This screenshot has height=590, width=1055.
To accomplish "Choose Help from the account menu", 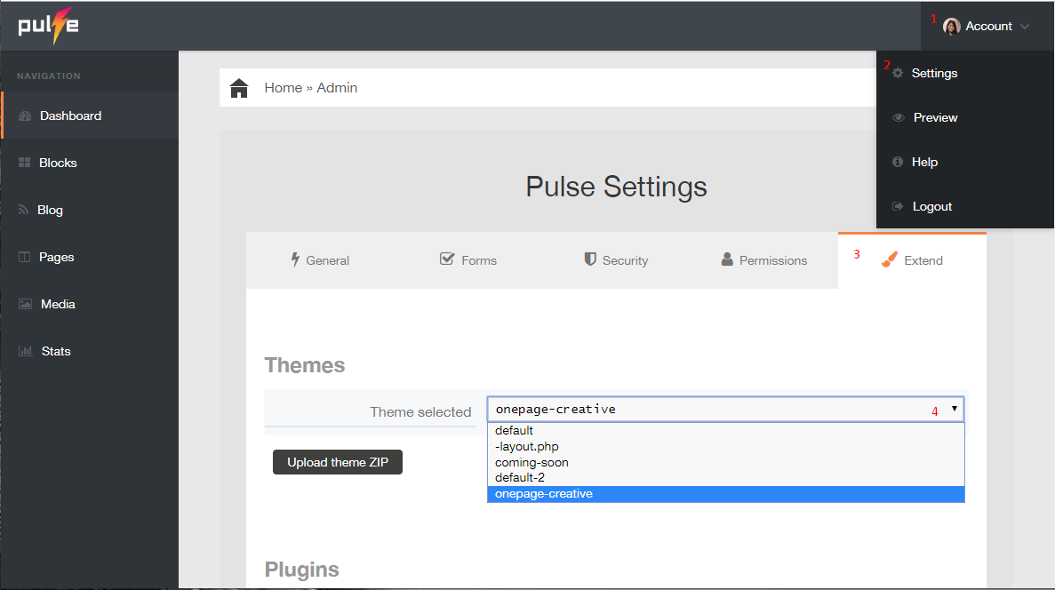I will point(924,162).
